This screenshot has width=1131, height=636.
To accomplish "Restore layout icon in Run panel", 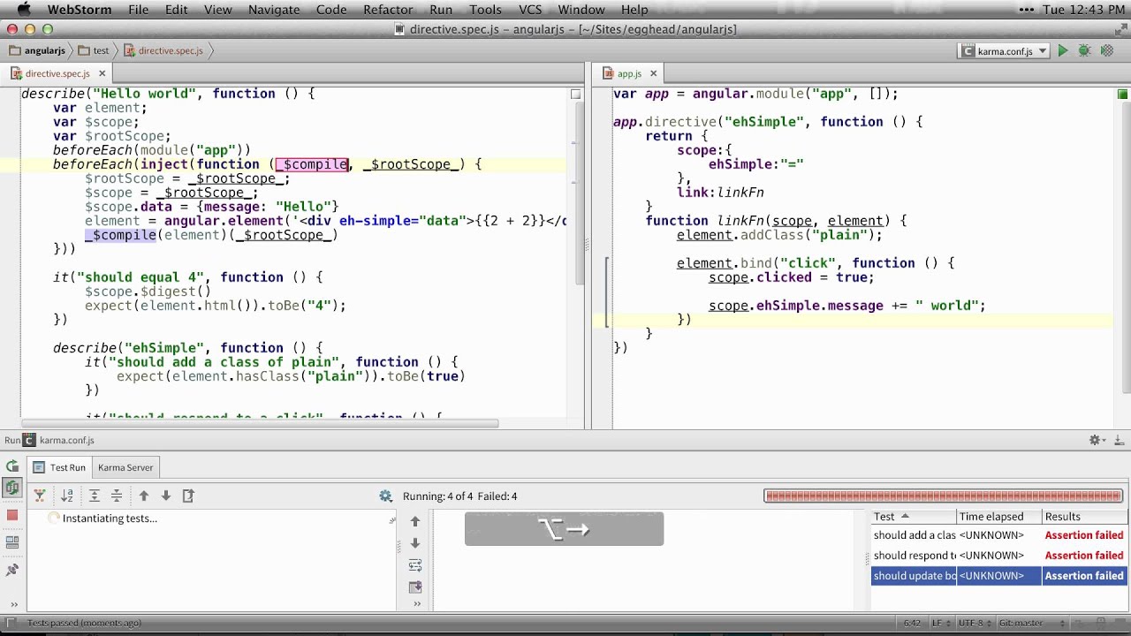I will point(12,541).
